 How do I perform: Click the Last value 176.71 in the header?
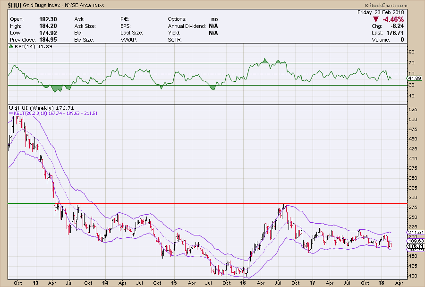tap(395, 33)
